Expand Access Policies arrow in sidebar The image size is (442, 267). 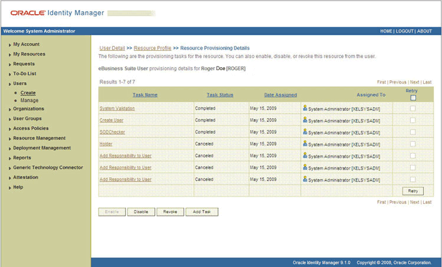(x=10, y=129)
